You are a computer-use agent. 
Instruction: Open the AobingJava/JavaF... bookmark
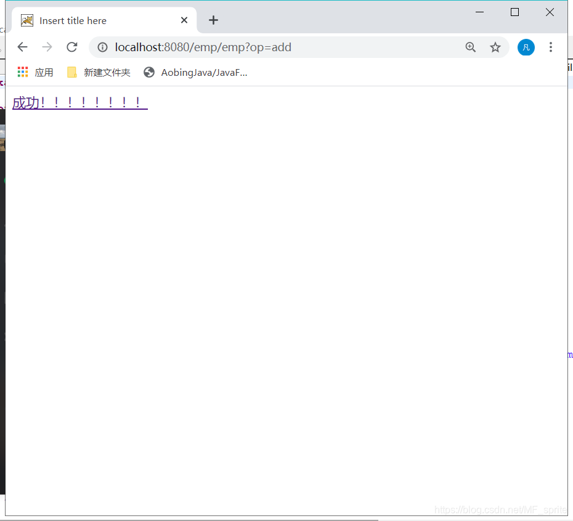pyautogui.click(x=195, y=72)
